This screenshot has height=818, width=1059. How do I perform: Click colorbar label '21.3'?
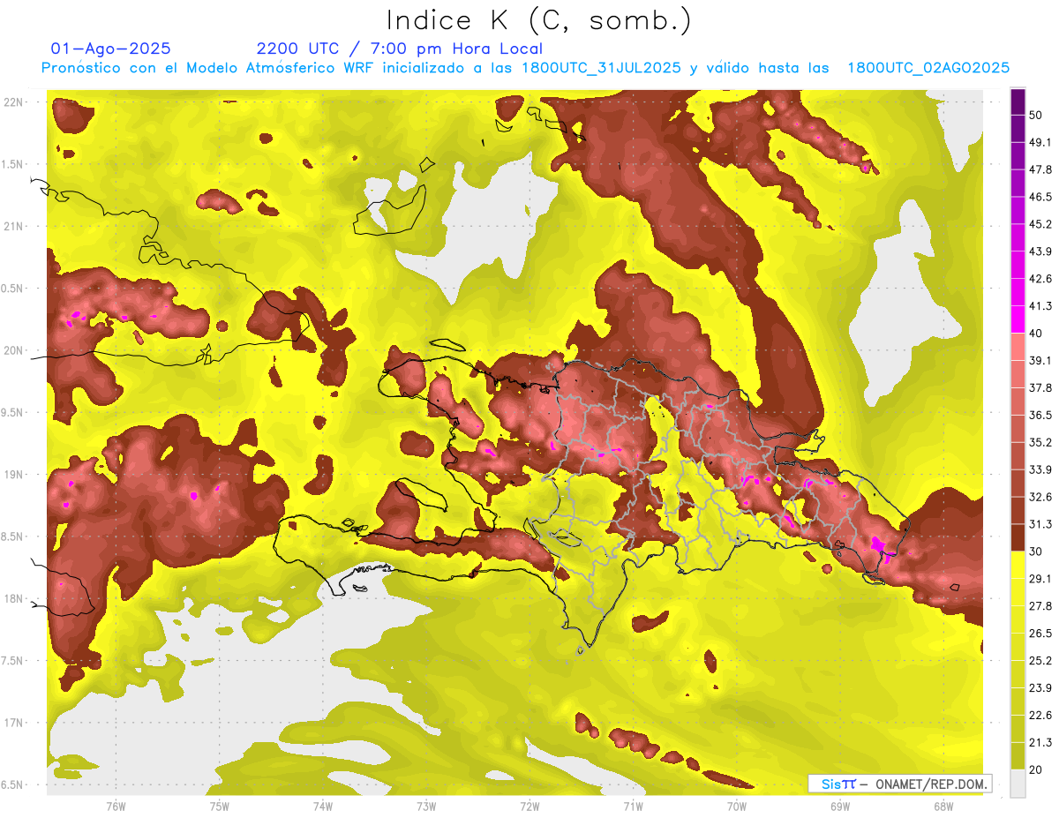click(1040, 742)
